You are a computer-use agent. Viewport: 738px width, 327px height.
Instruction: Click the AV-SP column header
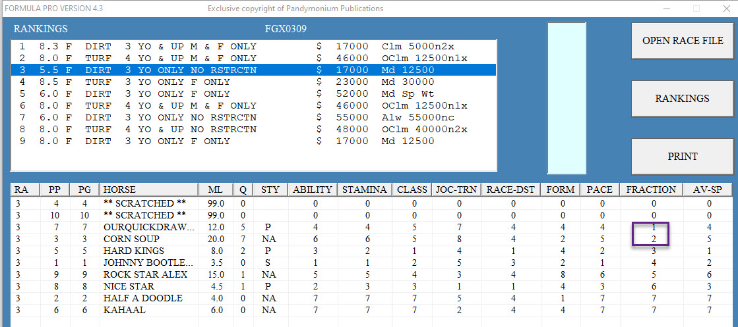pos(708,189)
